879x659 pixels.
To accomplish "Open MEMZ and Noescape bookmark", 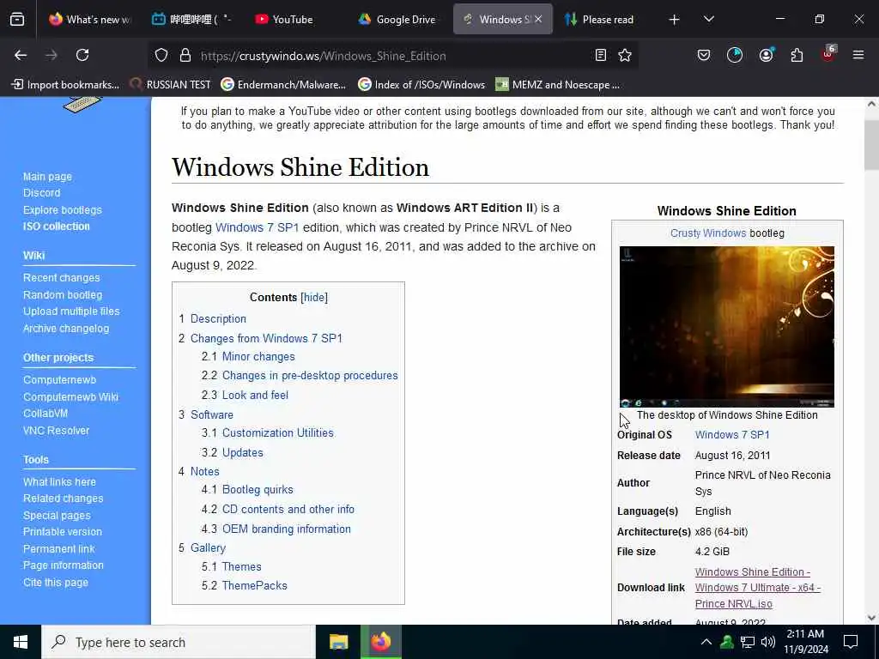I will click(558, 85).
